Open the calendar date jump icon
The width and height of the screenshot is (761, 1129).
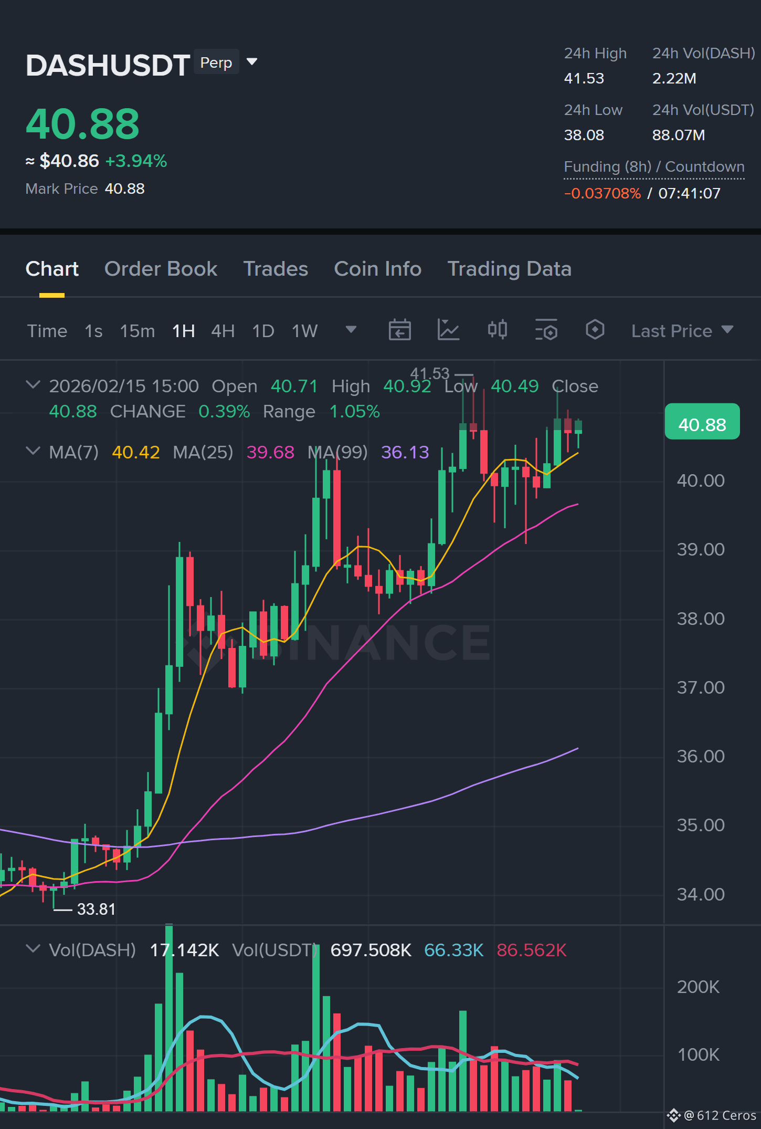pyautogui.click(x=399, y=330)
